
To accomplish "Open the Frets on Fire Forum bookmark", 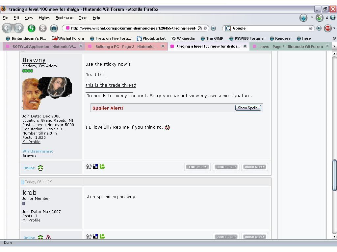I will click(x=110, y=38).
